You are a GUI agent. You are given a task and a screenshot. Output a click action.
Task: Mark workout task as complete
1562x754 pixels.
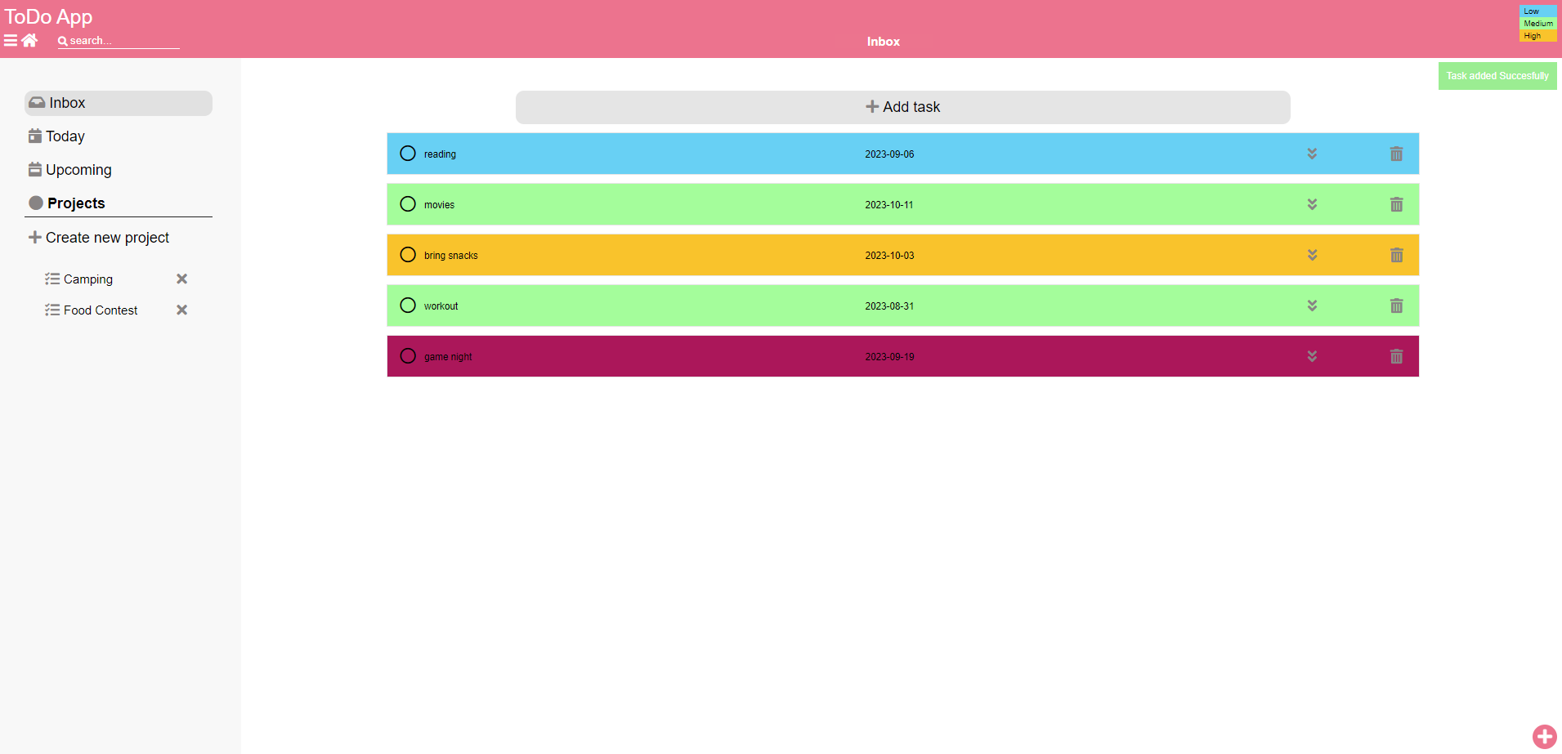click(408, 306)
